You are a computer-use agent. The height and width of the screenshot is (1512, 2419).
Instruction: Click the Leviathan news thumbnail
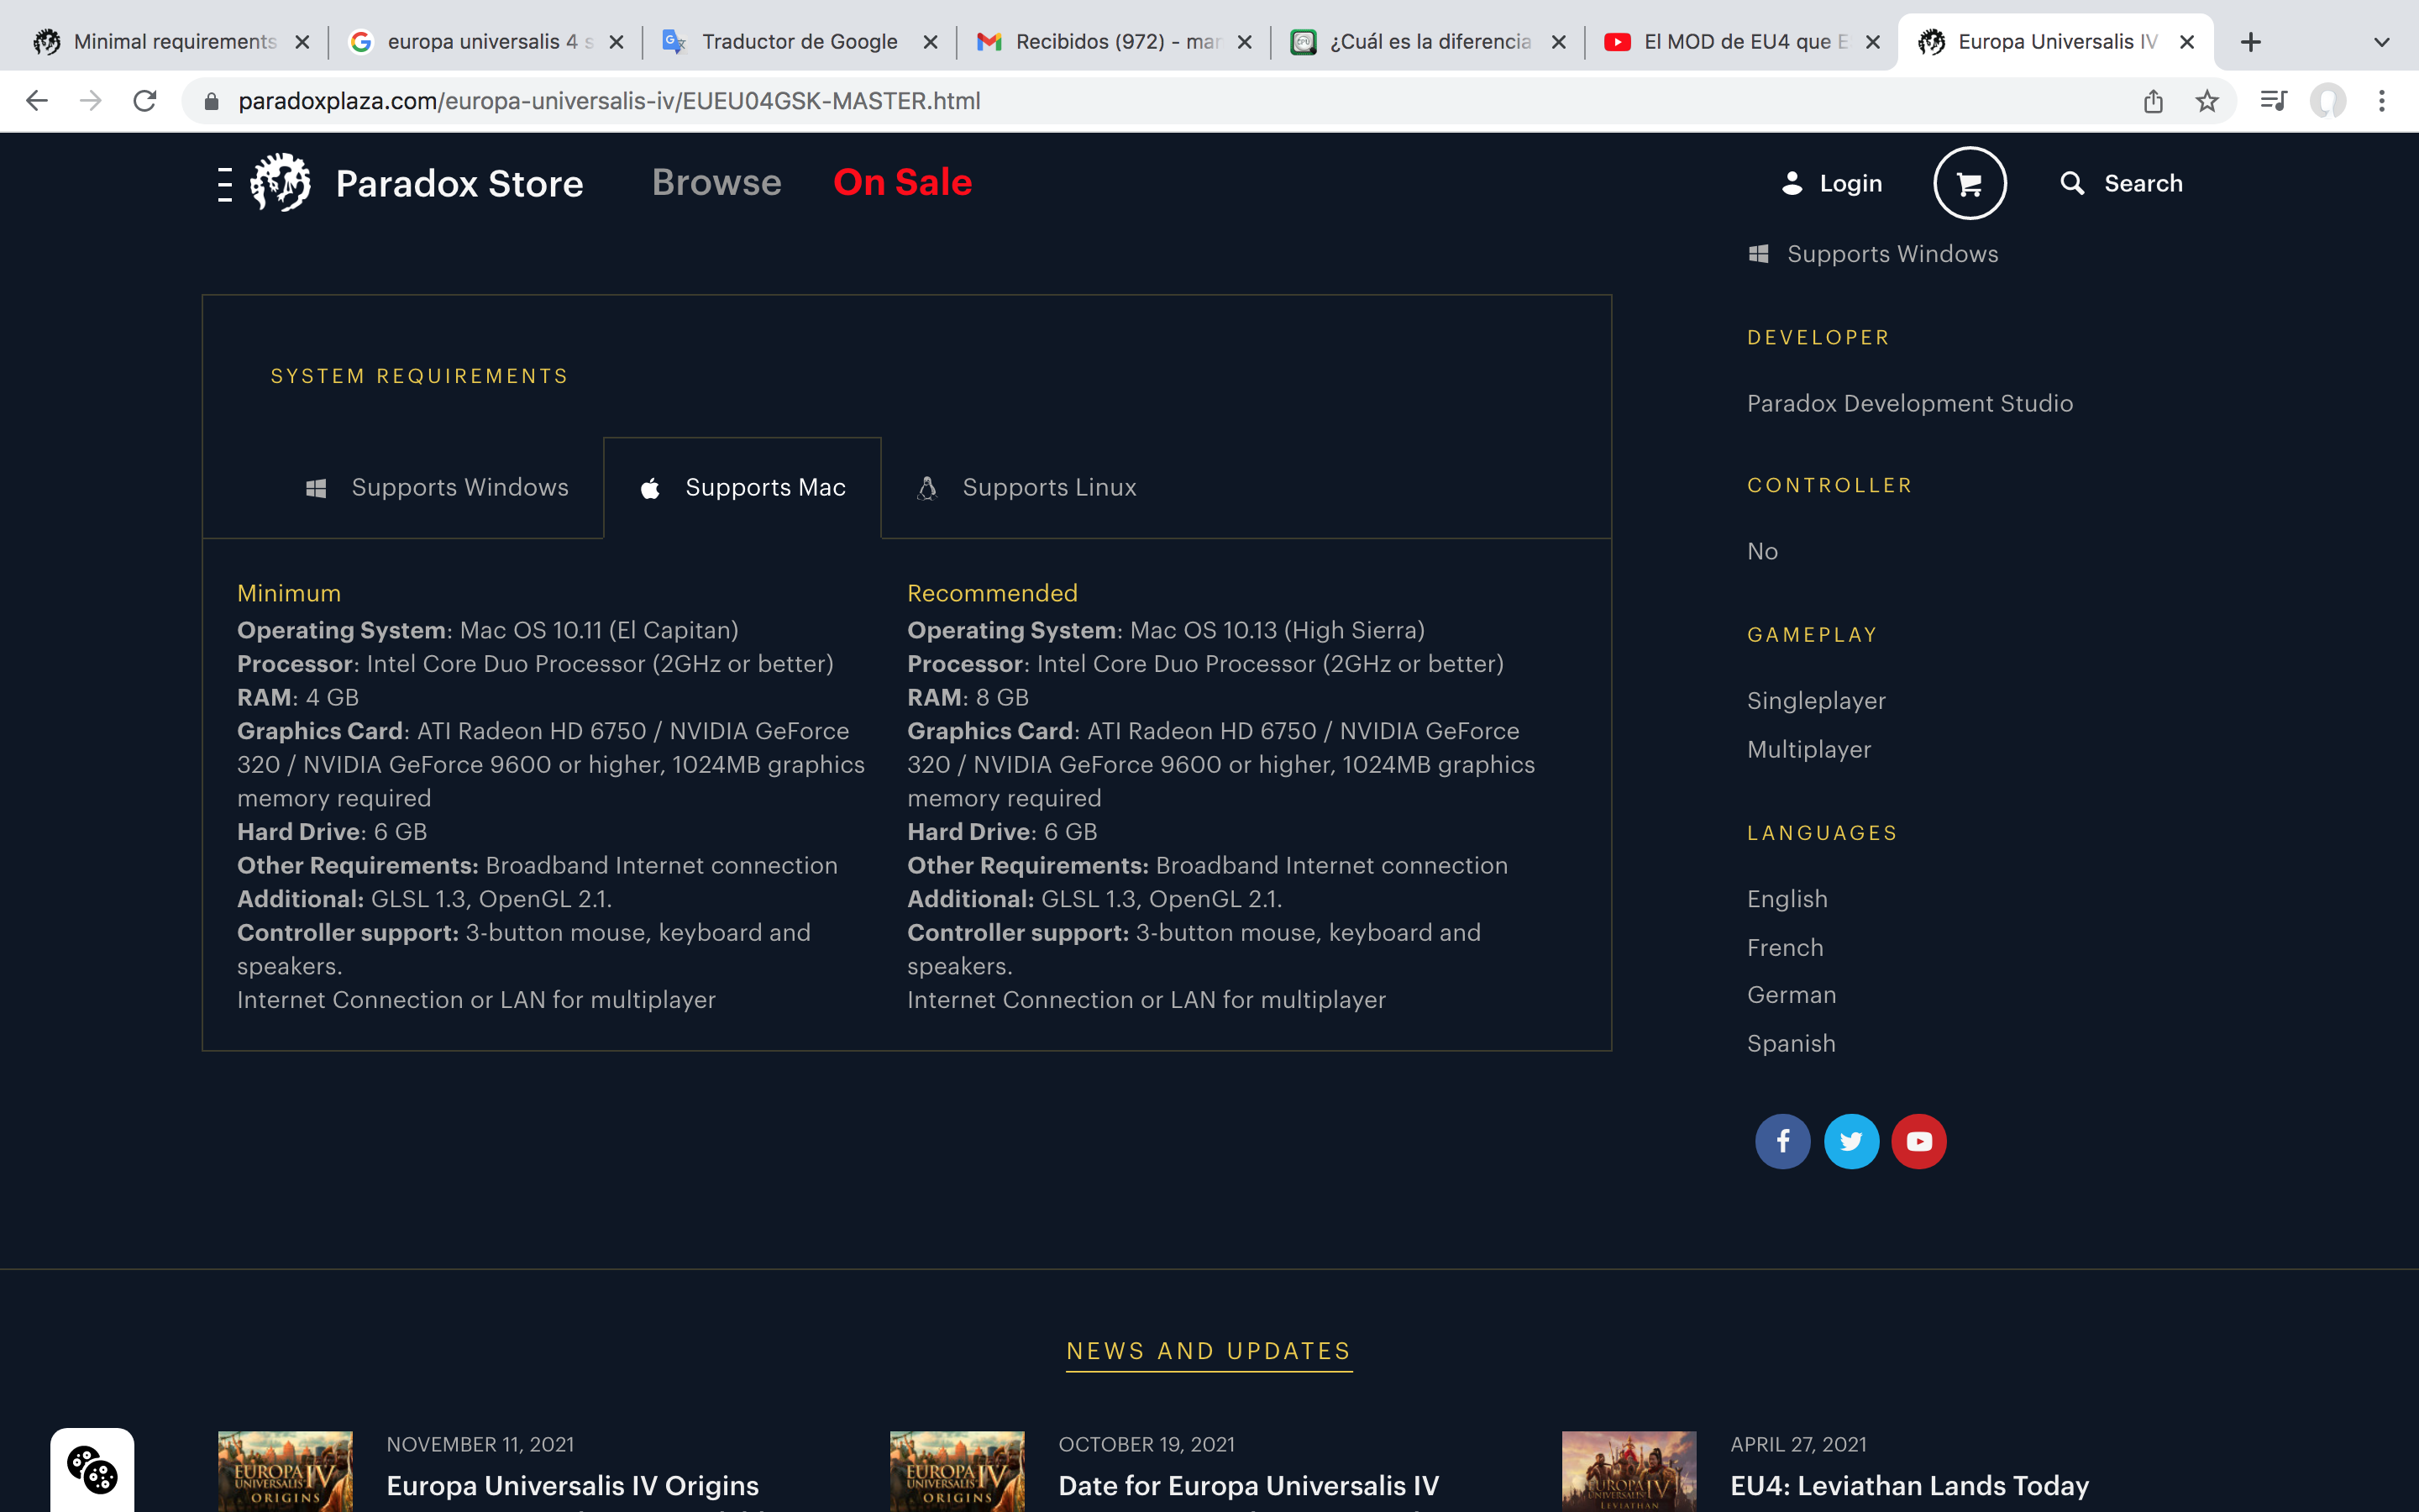[1629, 1471]
